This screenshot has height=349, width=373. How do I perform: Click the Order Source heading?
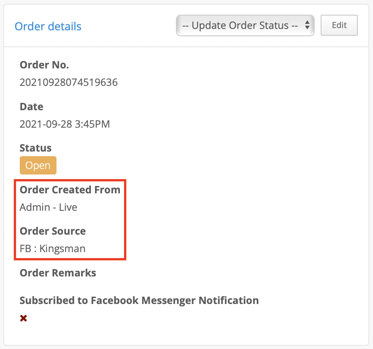[x=52, y=231]
